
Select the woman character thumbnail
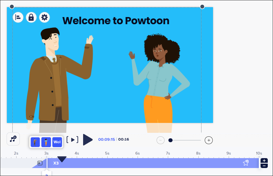[46, 142]
